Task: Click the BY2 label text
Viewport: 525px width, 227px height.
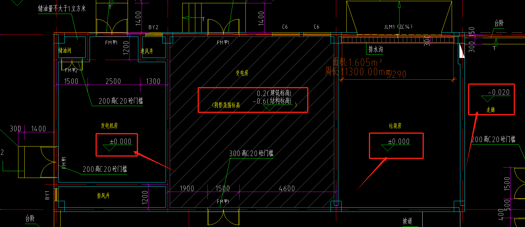Action: coord(153,27)
